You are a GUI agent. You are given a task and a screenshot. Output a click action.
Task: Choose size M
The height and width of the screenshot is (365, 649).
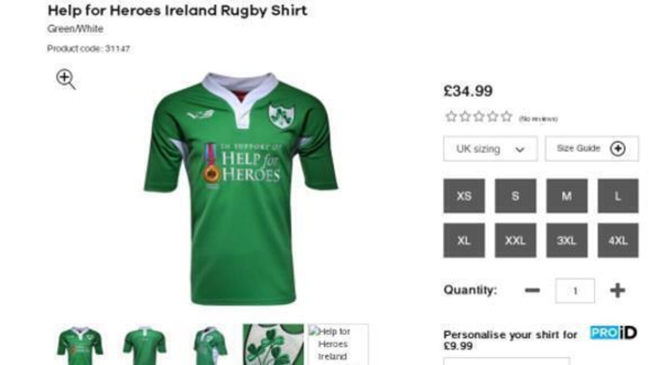pos(567,196)
